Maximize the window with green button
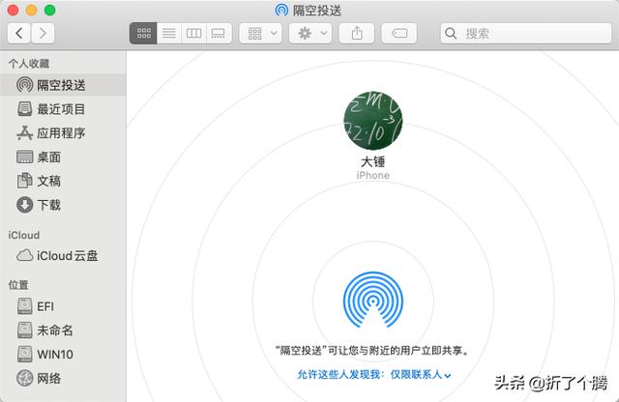This screenshot has width=619, height=402. pyautogui.click(x=49, y=10)
